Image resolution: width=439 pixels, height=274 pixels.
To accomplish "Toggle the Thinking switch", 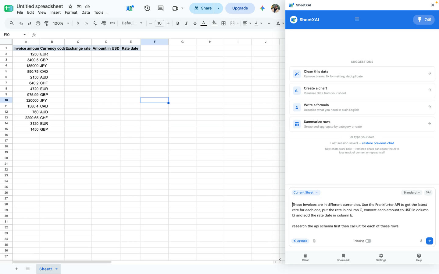I will pyautogui.click(x=368, y=241).
